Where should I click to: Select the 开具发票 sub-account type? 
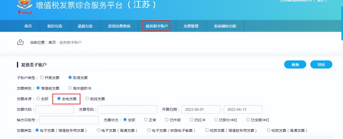click(x=42, y=78)
